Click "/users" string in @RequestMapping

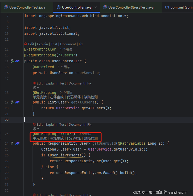(x=67, y=55)
